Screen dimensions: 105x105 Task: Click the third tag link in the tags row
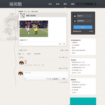click(x=37, y=54)
